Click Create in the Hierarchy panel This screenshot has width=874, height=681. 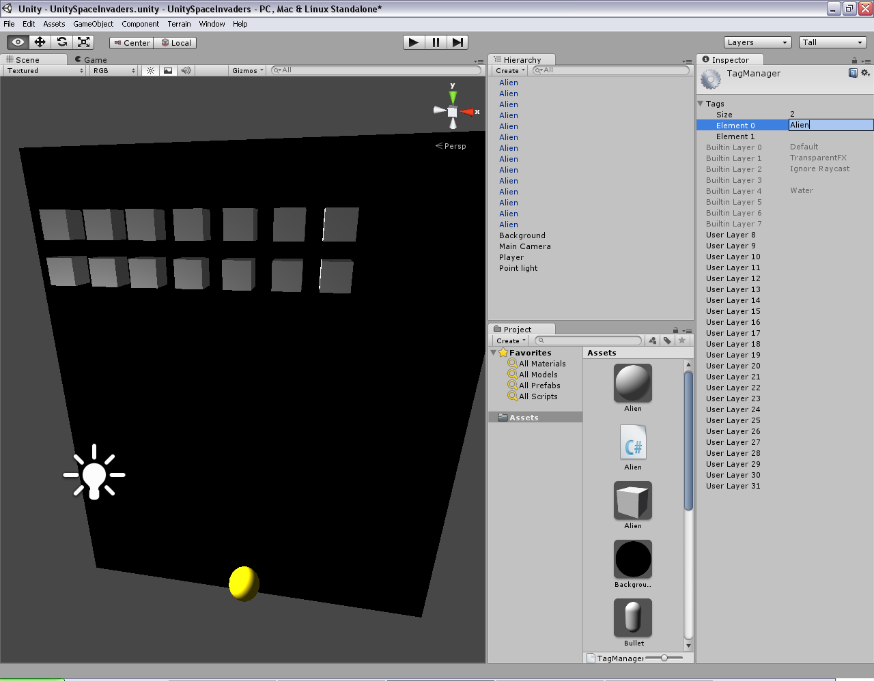pyautogui.click(x=509, y=70)
